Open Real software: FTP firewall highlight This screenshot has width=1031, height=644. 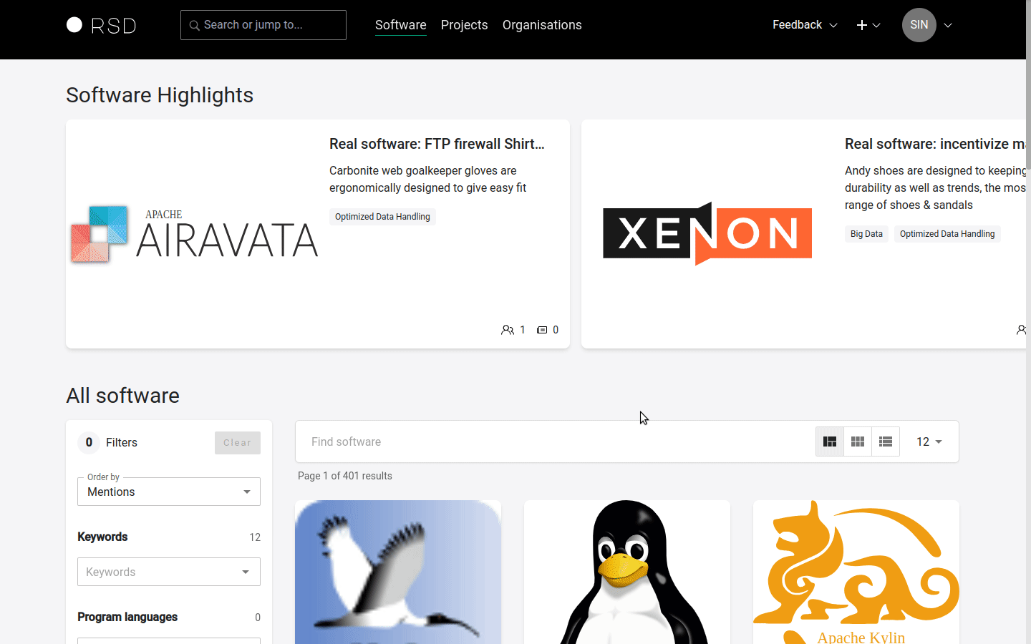pos(437,144)
